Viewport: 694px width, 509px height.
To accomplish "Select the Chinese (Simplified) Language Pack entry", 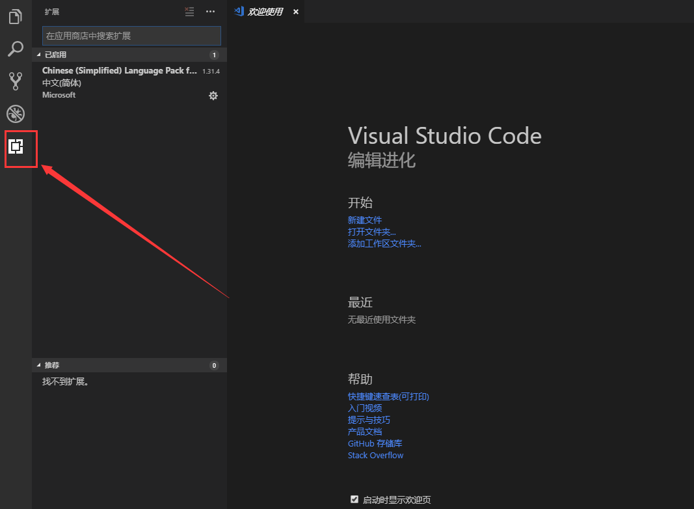I will pos(129,83).
